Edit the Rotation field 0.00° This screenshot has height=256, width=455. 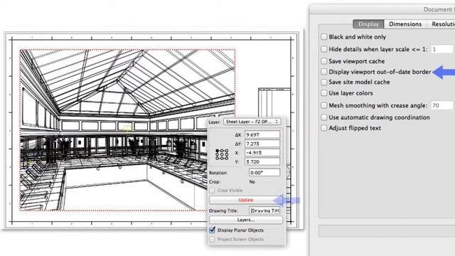[x=264, y=172]
